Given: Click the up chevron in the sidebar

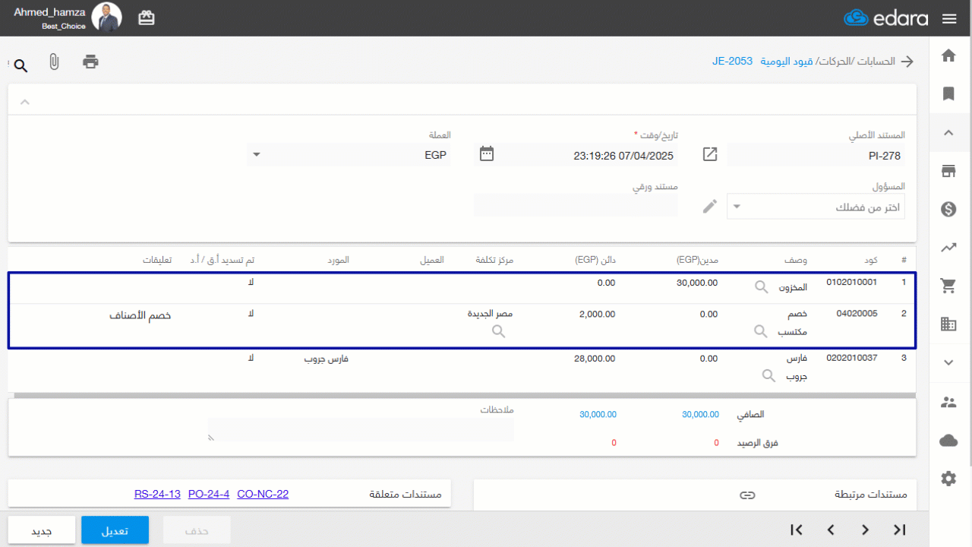Looking at the screenshot, I should (948, 132).
